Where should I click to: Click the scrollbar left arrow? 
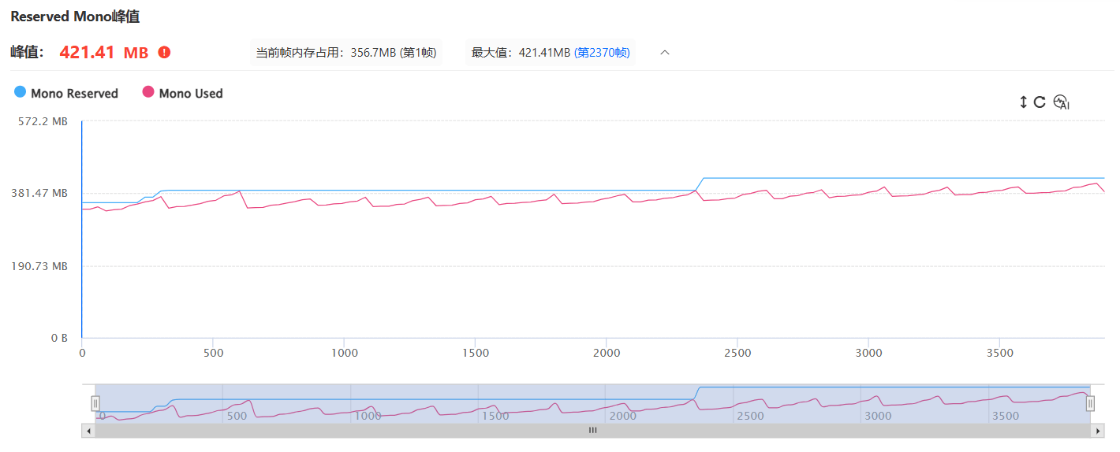tap(88, 431)
